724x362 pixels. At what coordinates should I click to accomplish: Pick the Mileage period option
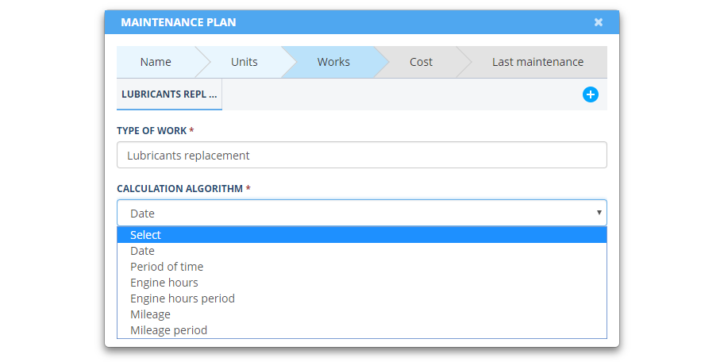pos(361,330)
